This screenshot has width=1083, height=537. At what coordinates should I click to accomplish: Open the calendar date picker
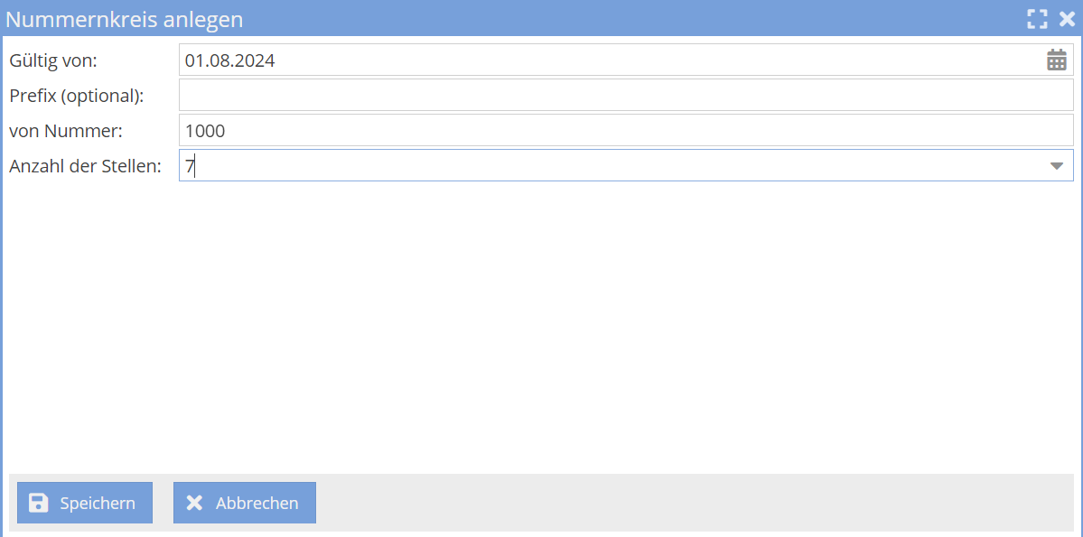[1056, 60]
